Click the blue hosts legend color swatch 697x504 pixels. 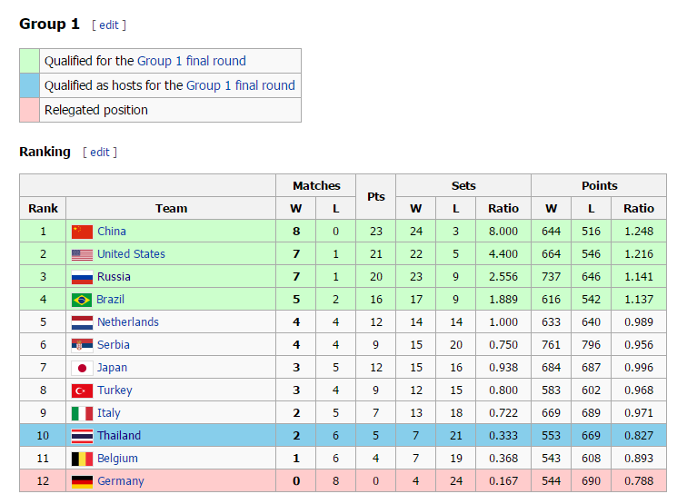(30, 85)
